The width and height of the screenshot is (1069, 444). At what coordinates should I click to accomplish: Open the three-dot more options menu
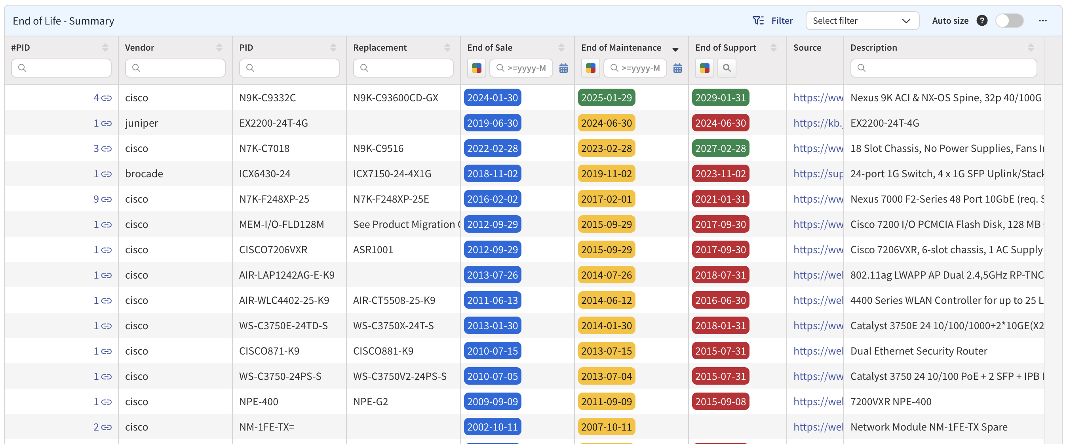click(x=1042, y=20)
